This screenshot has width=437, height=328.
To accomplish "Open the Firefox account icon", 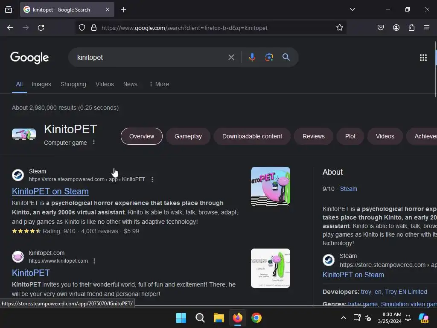I will [396, 28].
